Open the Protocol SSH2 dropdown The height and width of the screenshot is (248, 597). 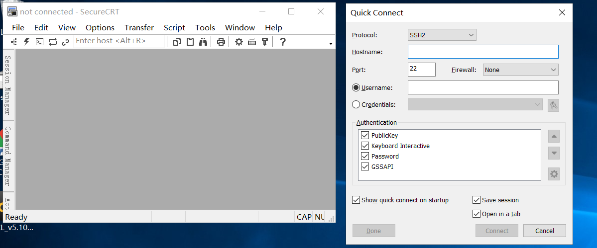coord(442,35)
